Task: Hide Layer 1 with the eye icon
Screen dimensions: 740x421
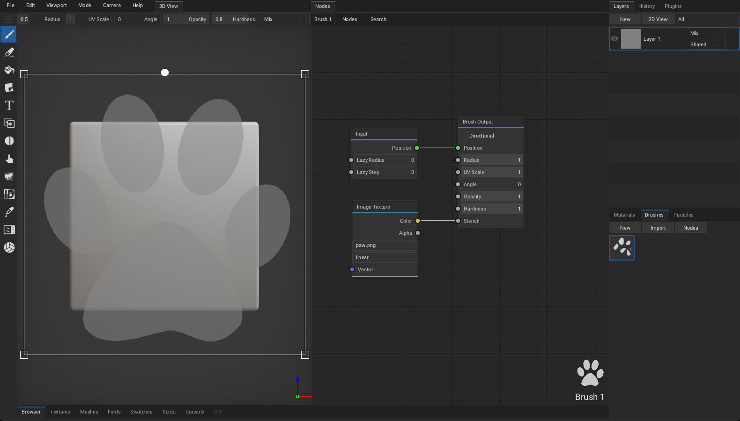Action: (x=614, y=39)
